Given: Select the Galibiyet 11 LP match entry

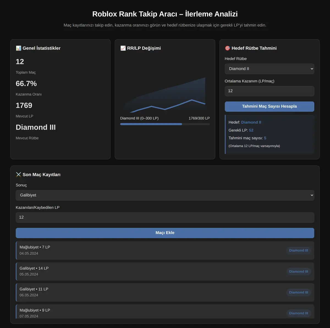Looking at the screenshot, I should coord(165,292).
